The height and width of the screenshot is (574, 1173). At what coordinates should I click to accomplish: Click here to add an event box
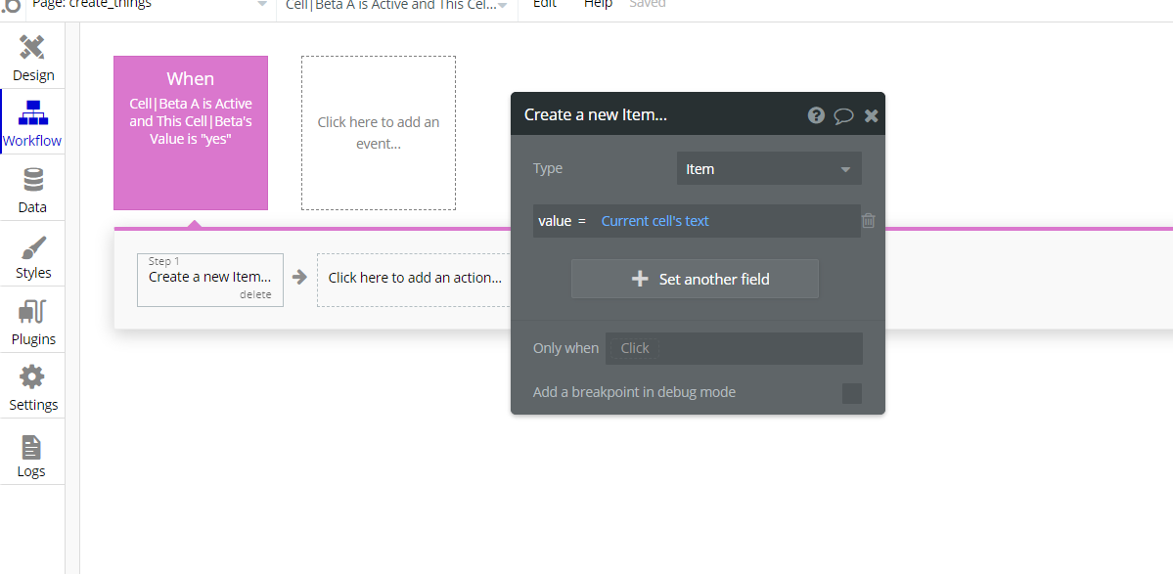point(379,133)
